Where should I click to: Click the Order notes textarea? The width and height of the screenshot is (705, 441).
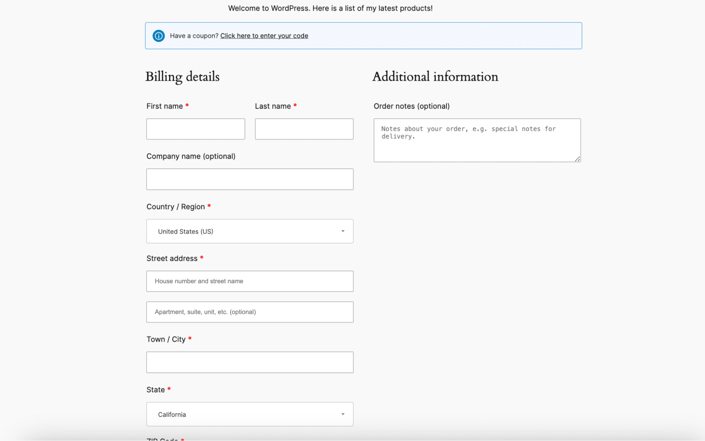(x=477, y=140)
